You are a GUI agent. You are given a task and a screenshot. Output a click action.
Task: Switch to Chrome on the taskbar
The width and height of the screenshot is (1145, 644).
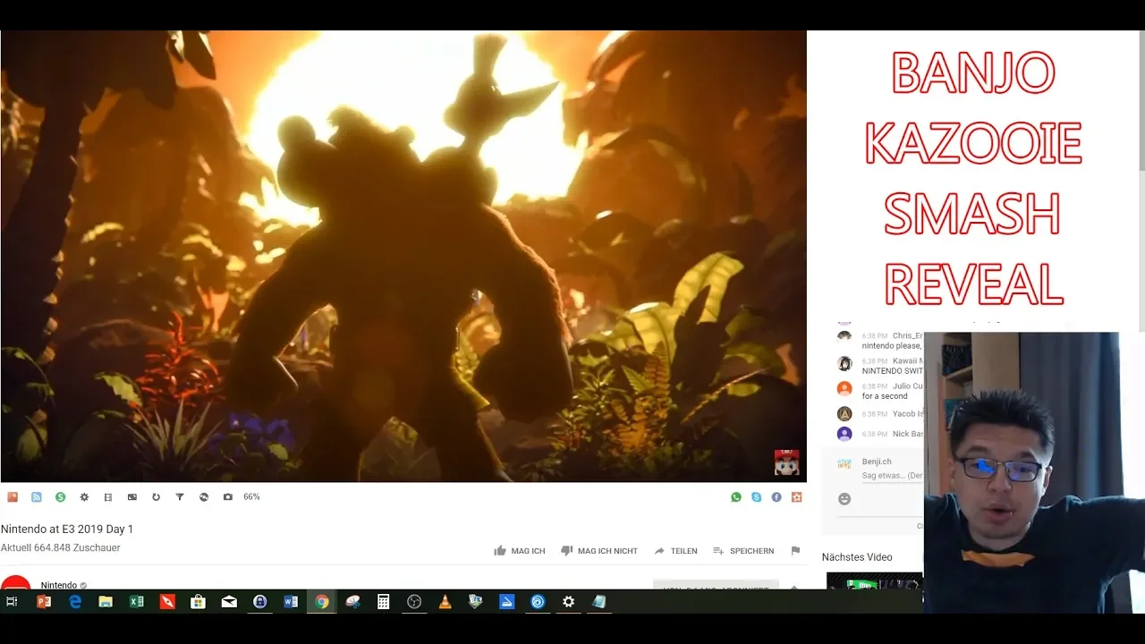[x=322, y=602]
